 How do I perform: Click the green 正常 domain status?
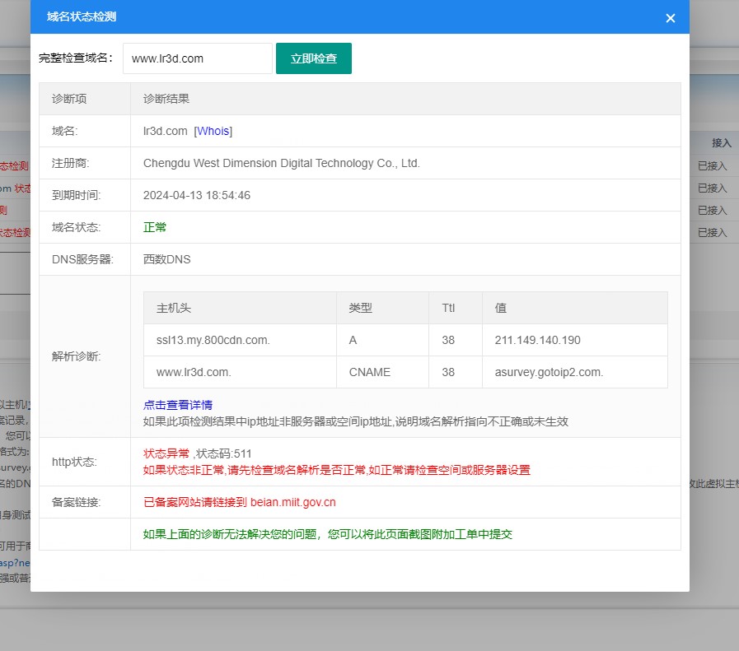coord(155,227)
